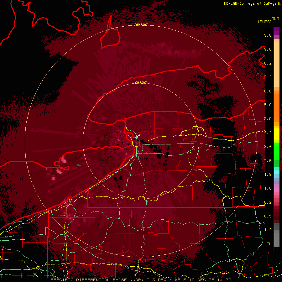Click the 2.6 legend value
The width and height of the screenshot is (282, 282).
[x=268, y=161]
